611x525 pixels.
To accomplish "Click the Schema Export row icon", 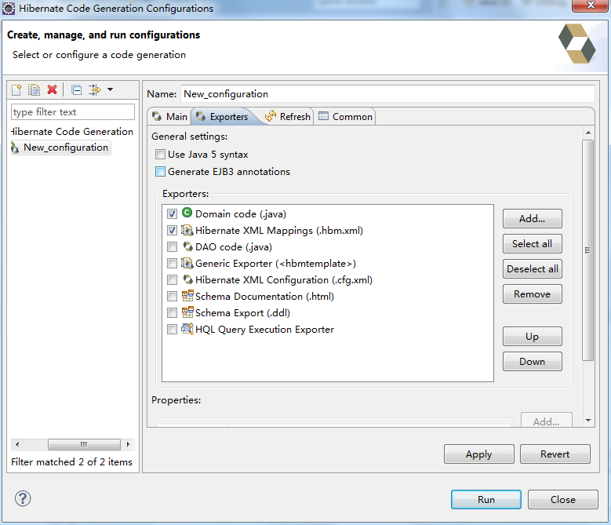I will click(187, 312).
